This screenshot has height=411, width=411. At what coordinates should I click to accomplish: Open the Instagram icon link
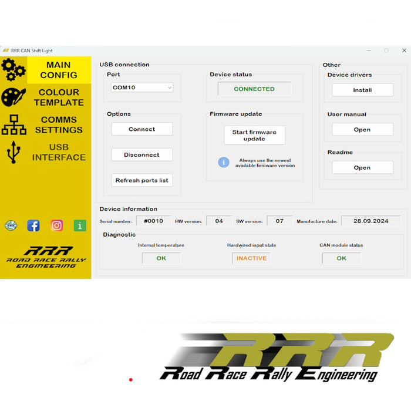pyautogui.click(x=57, y=225)
